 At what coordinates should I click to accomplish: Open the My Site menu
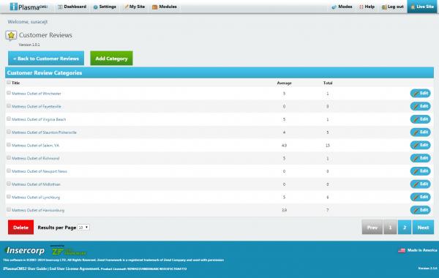[135, 7]
